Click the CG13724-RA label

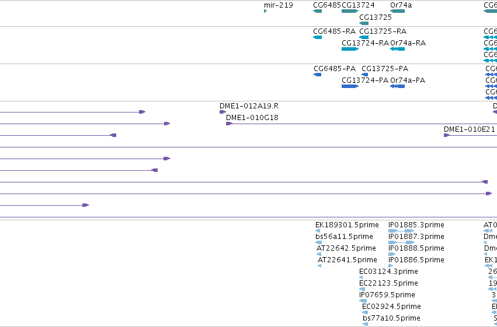coord(365,43)
